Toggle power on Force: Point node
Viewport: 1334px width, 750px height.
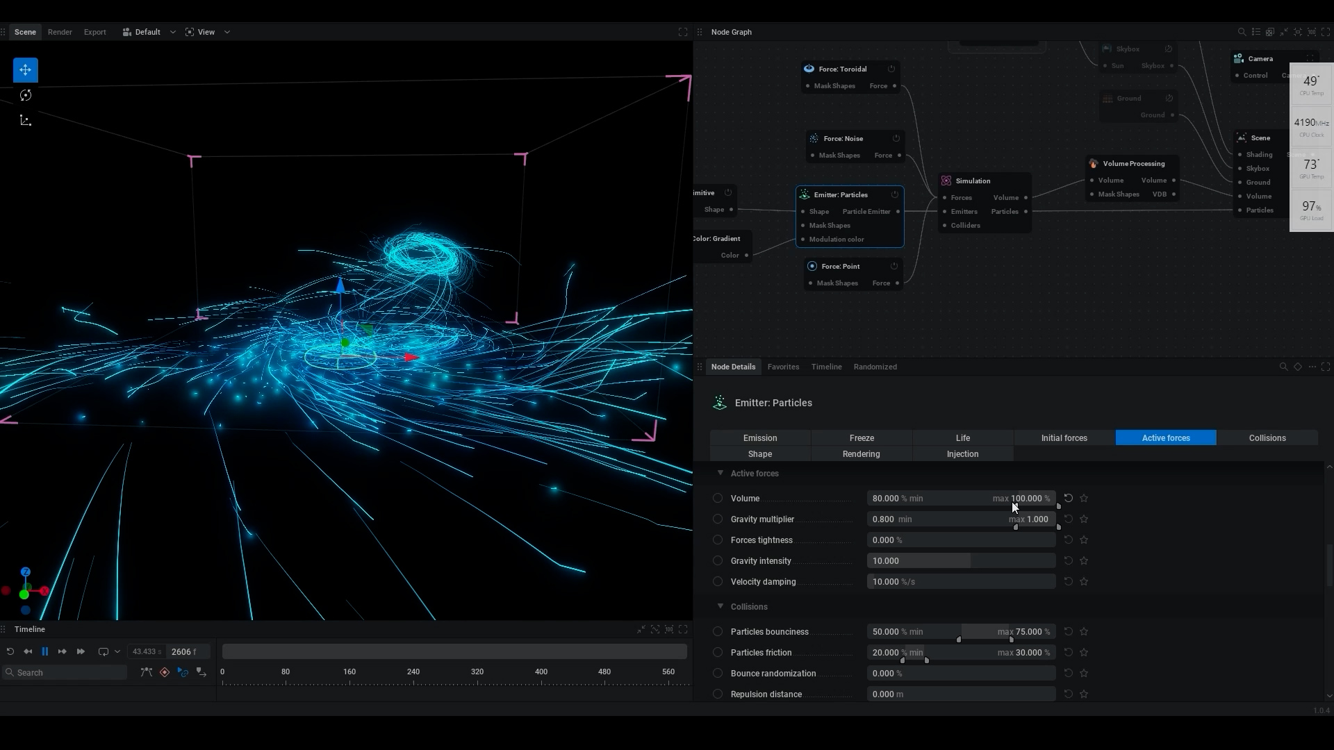point(894,266)
